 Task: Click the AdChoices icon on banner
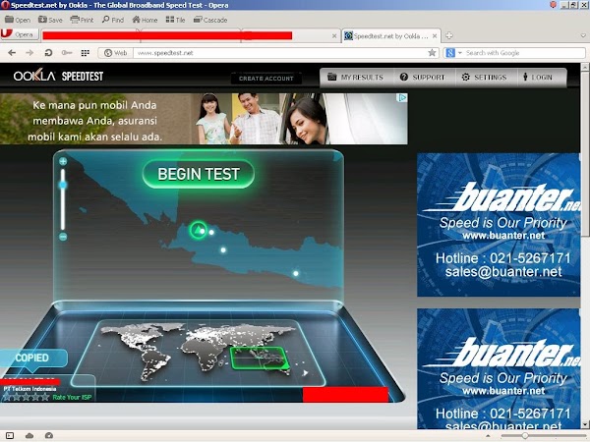pos(402,97)
